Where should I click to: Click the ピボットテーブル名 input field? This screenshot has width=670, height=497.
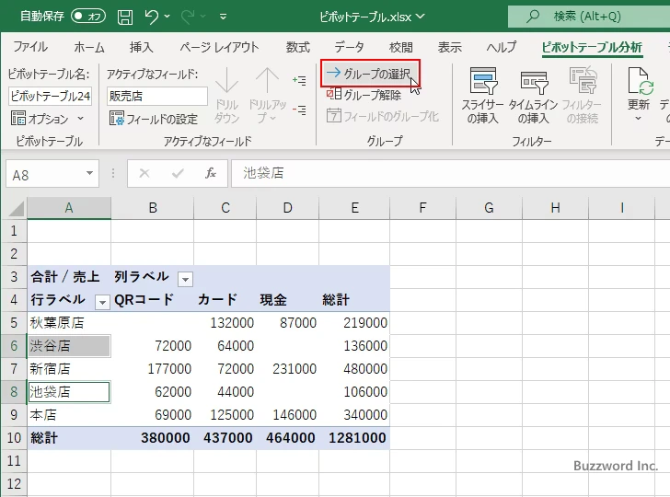click(x=50, y=96)
